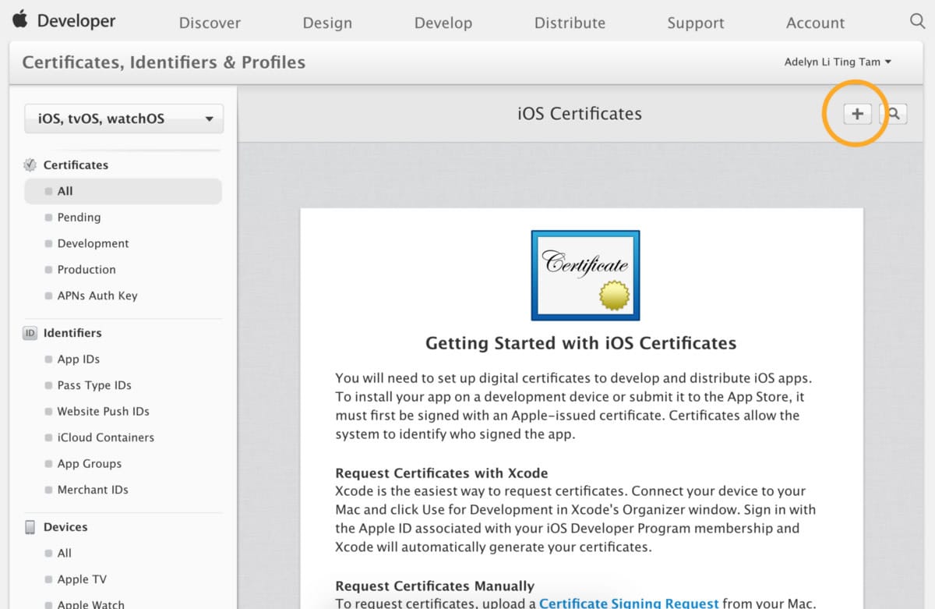
Task: Open the Certificate Signing Request link
Action: (x=629, y=603)
